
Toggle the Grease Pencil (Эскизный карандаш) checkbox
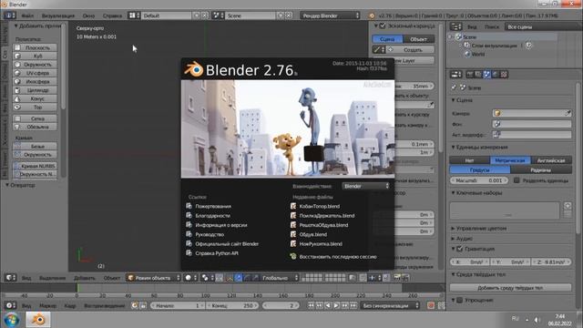383,26
